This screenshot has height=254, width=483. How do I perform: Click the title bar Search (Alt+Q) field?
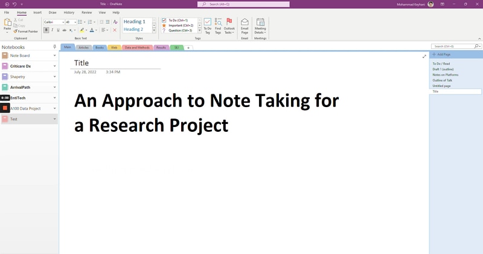click(x=243, y=4)
